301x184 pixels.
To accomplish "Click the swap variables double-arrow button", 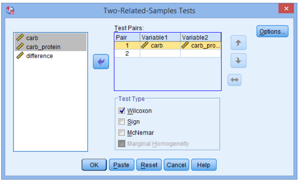I will 234,80.
